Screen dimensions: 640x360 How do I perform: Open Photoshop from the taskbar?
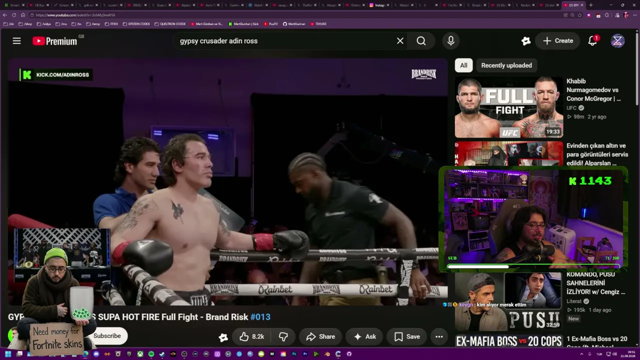point(294,354)
